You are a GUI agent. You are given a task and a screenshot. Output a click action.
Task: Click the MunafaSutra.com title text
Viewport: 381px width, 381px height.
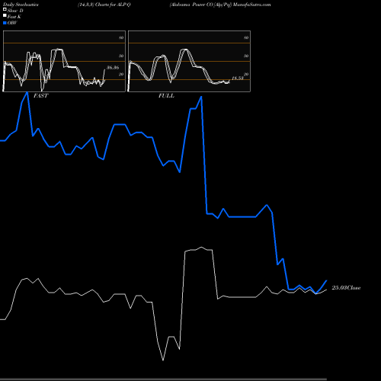tap(251, 5)
